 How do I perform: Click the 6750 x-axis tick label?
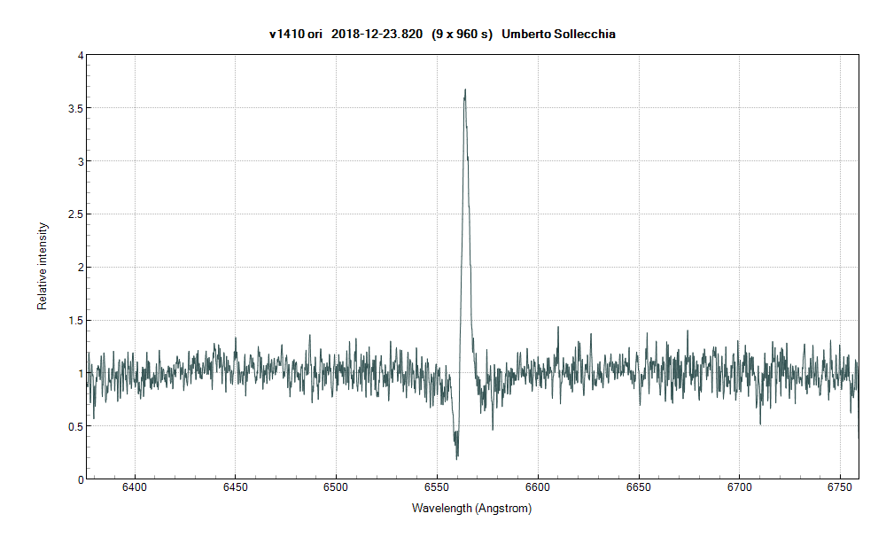(x=840, y=487)
